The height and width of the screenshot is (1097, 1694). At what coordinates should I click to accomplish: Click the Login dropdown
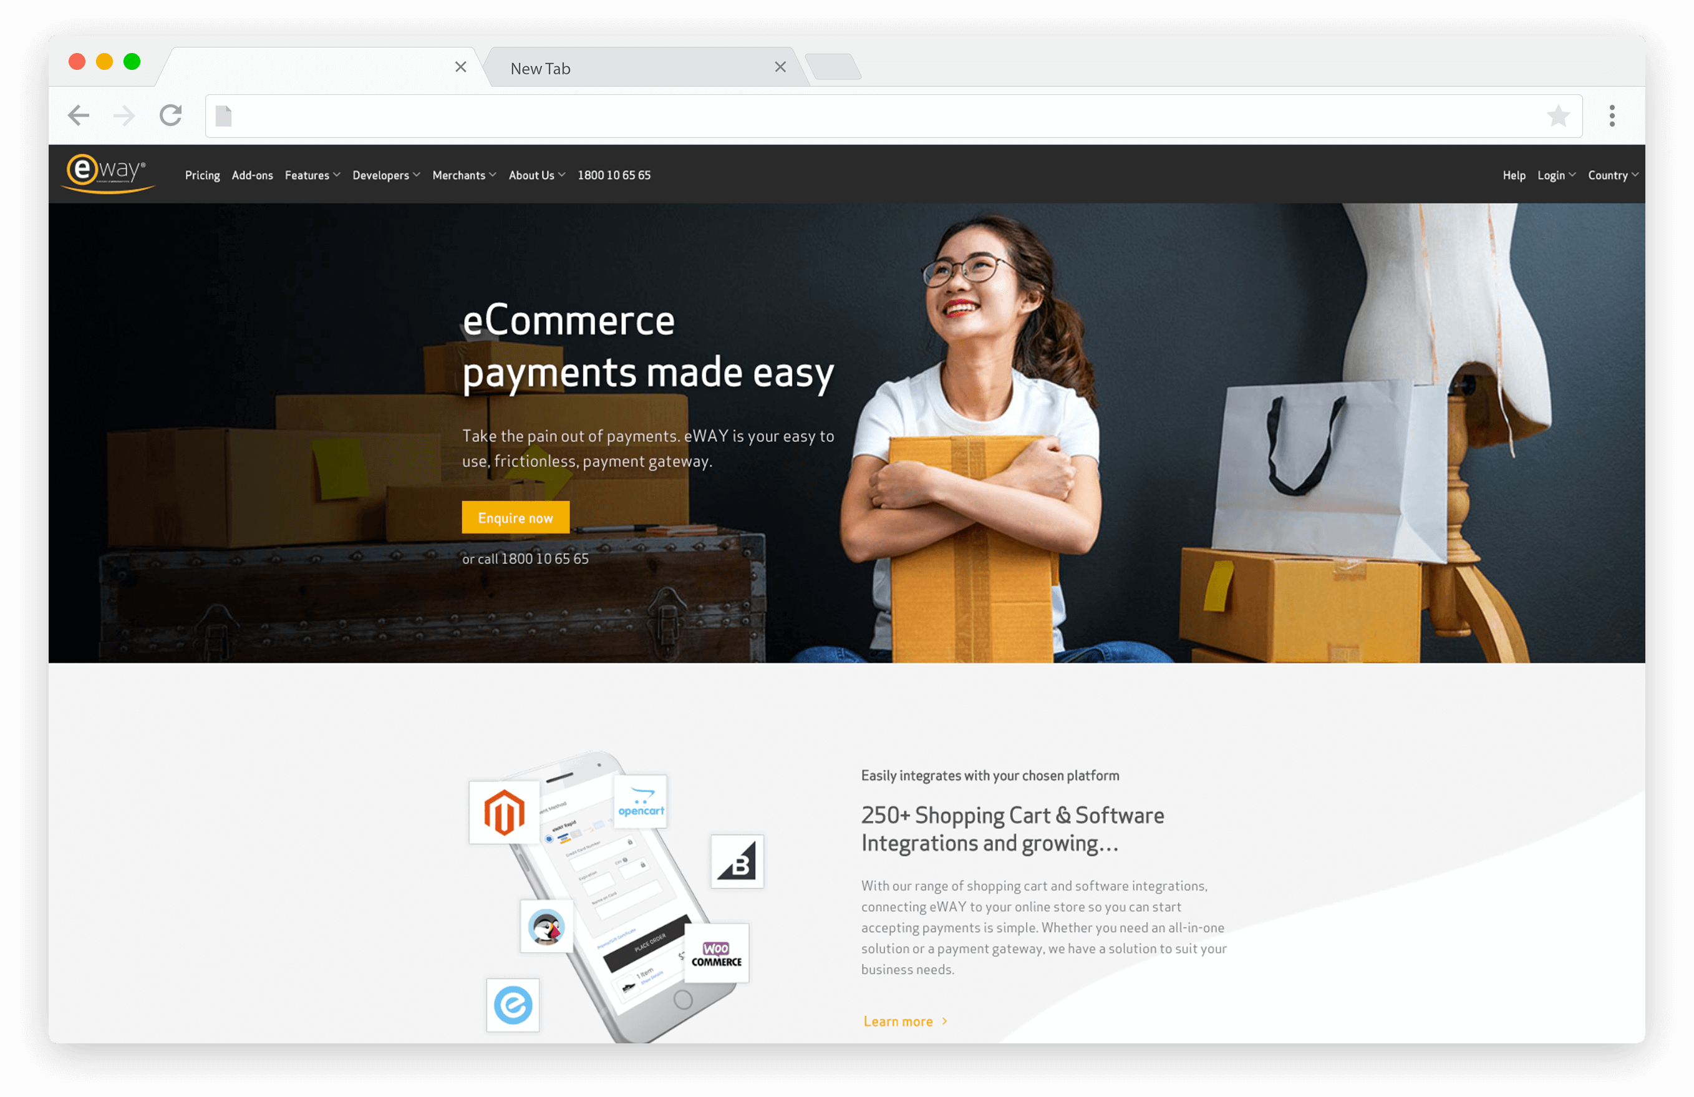pyautogui.click(x=1557, y=174)
